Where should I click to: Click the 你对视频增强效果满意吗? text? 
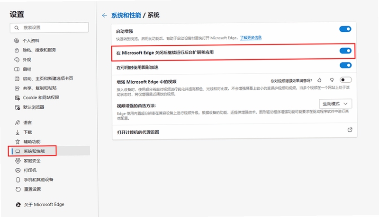(291, 81)
